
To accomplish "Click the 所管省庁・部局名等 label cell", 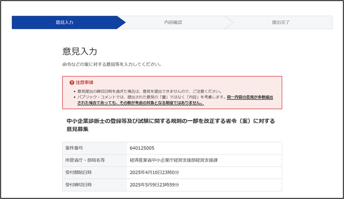I will pyautogui.click(x=95, y=160).
